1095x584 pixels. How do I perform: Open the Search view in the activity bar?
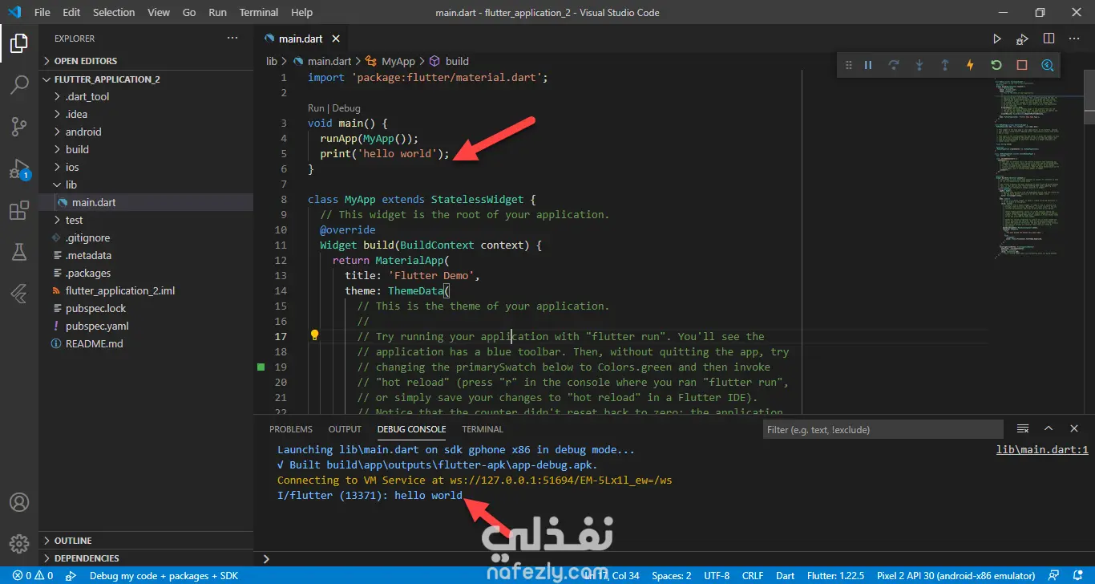[19, 84]
